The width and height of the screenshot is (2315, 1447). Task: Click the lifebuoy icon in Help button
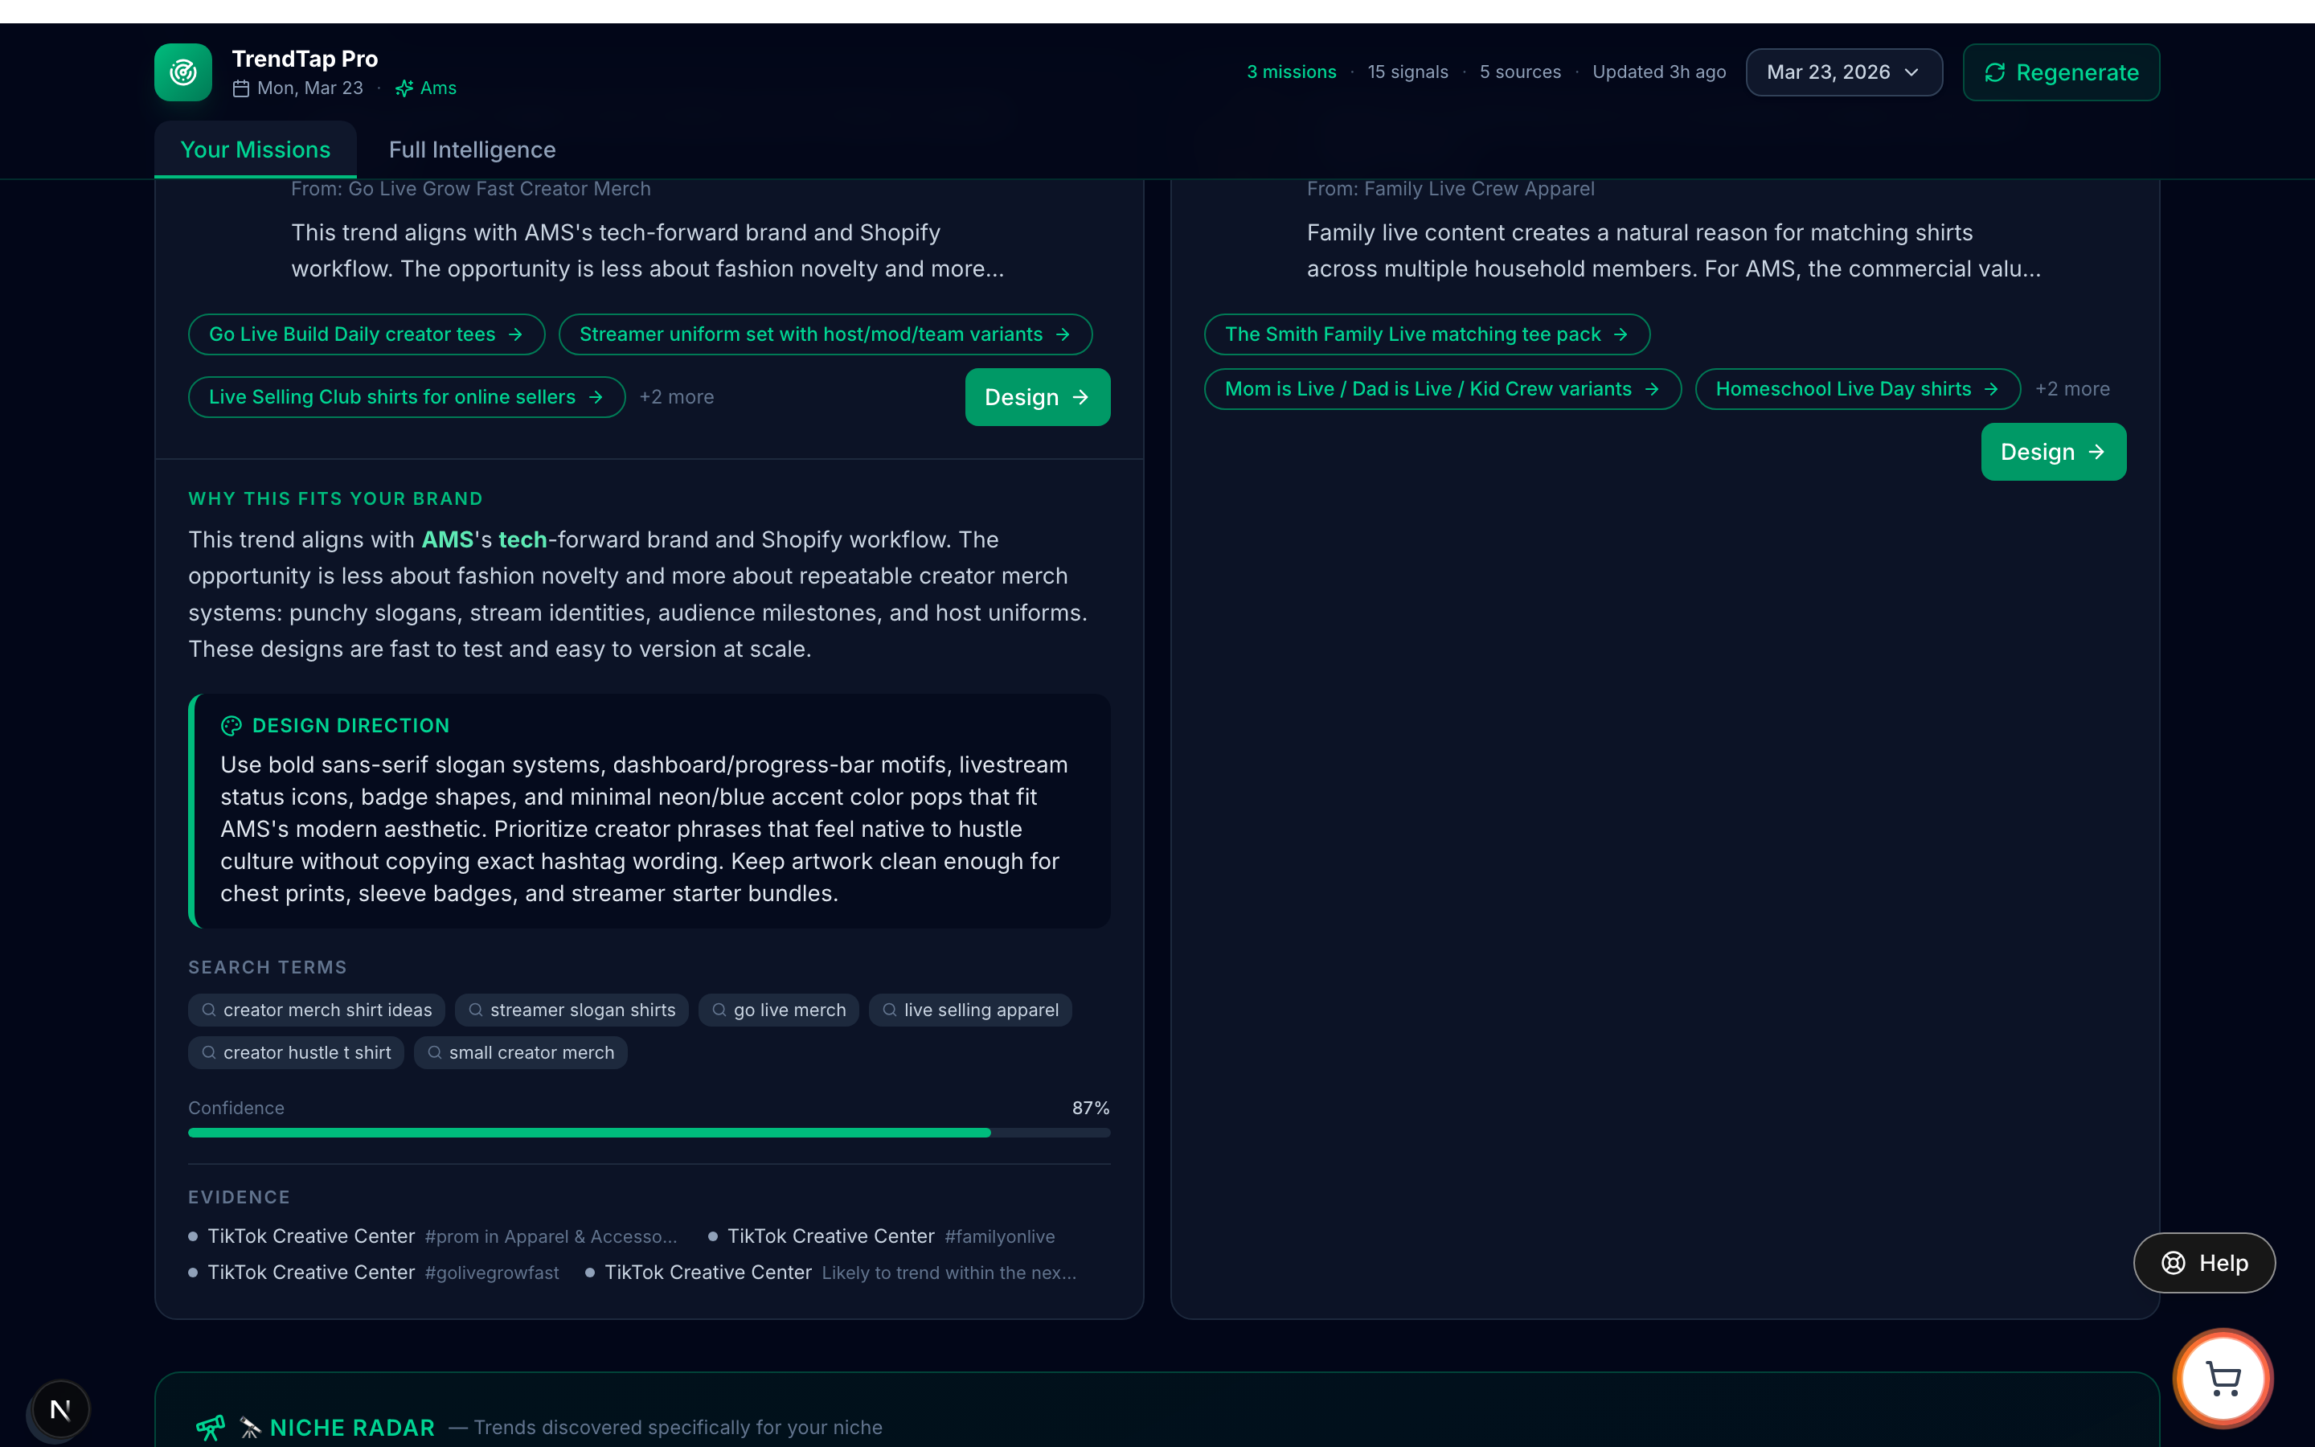(x=2173, y=1262)
